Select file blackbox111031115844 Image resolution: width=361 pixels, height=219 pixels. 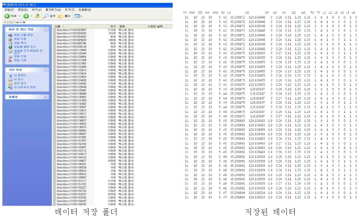[71, 50]
